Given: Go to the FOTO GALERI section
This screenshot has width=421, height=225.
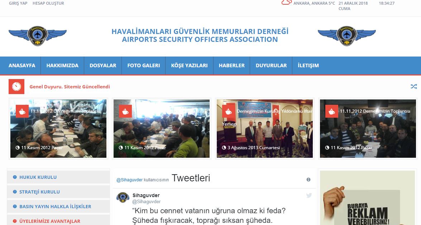Looking at the screenshot, I should click(x=144, y=65).
